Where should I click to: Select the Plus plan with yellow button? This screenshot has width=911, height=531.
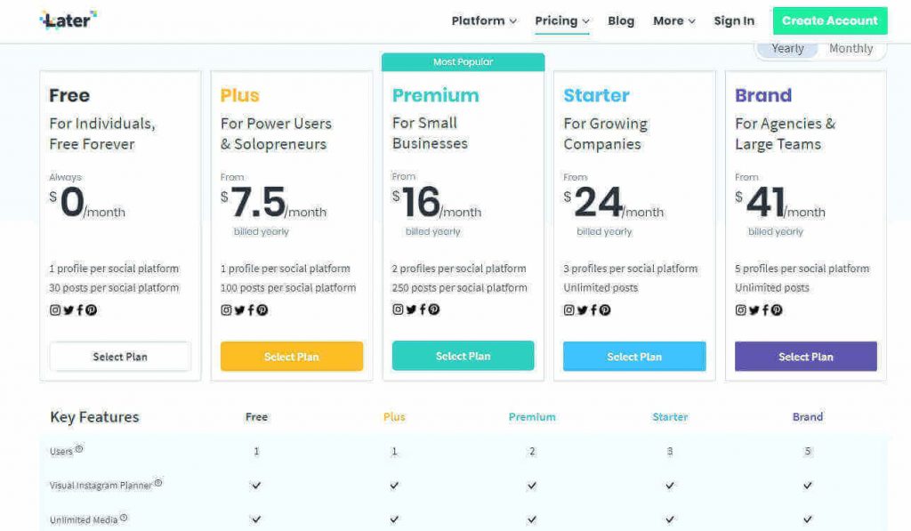292,357
